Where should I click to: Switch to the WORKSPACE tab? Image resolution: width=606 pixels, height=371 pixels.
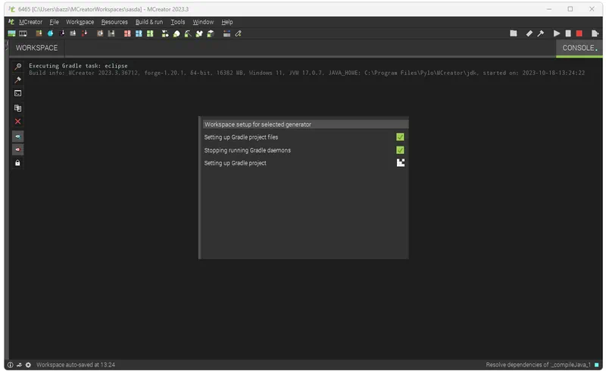click(36, 48)
